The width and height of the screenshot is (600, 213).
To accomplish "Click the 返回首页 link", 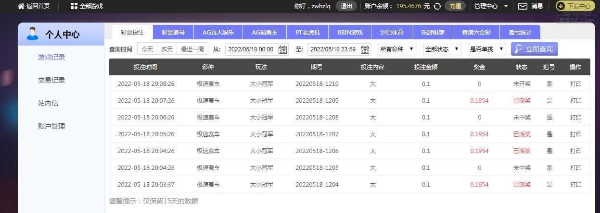I will (x=38, y=6).
